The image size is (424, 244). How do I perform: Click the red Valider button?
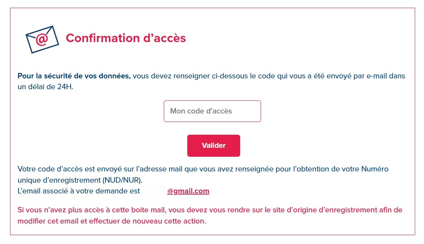tap(214, 146)
